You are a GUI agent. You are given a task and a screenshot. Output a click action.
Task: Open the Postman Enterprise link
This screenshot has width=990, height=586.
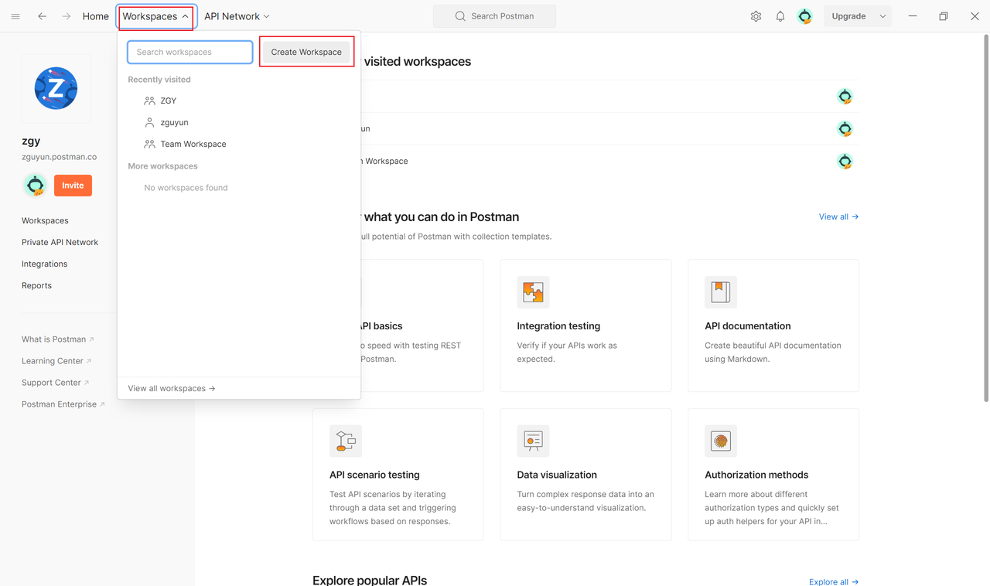pos(63,404)
